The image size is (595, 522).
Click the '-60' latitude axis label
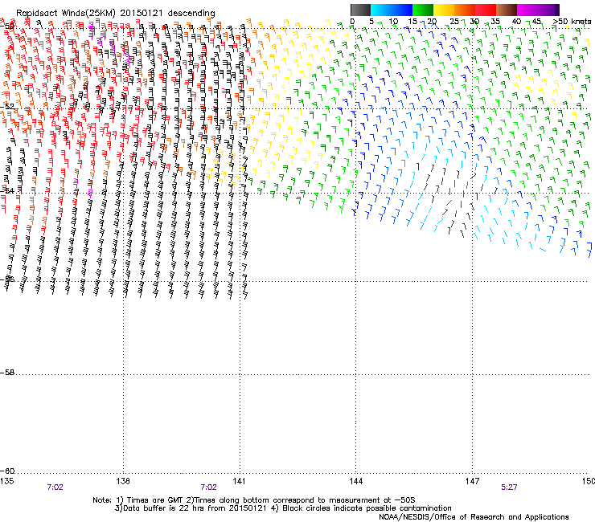point(7,471)
